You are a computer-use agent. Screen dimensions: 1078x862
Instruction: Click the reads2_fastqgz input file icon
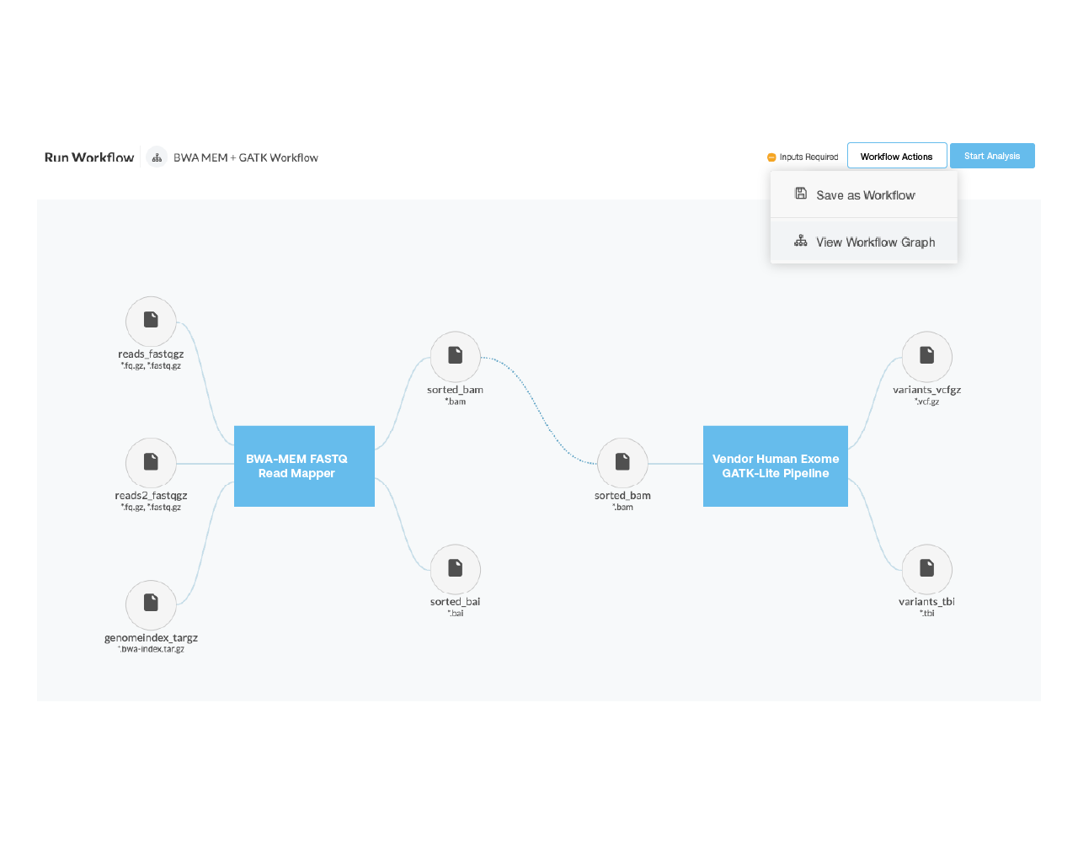(151, 463)
